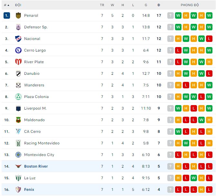216x196 pixels.
Task: Open the Montevideo City team page
Action: coord(39,155)
